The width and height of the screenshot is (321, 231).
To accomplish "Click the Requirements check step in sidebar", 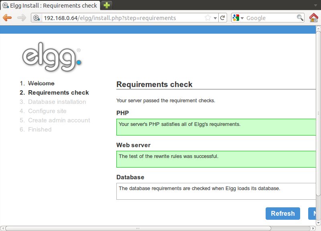I will [58, 93].
